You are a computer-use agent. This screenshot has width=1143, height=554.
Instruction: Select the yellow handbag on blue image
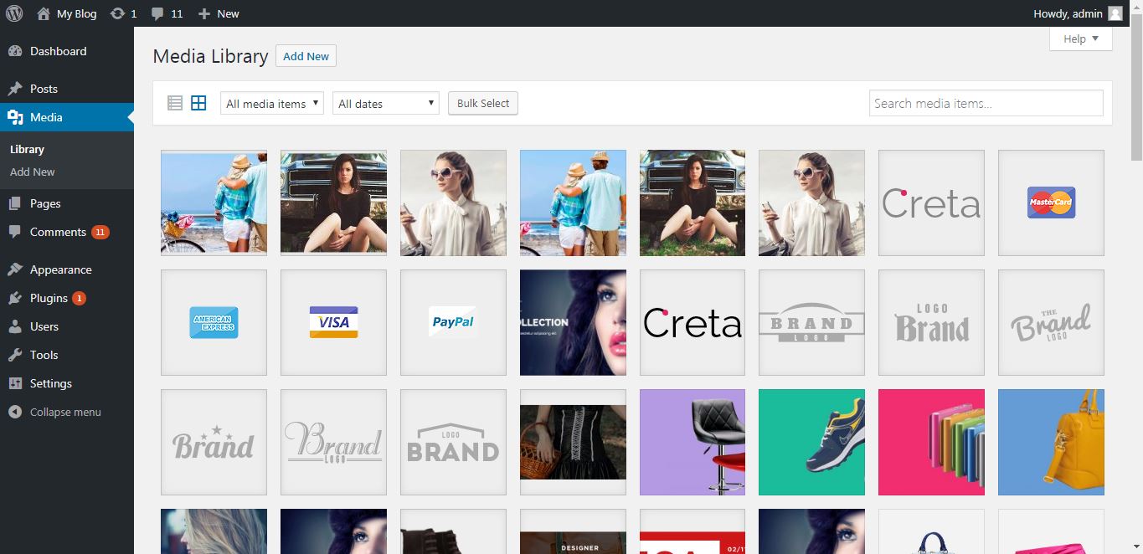click(1051, 442)
